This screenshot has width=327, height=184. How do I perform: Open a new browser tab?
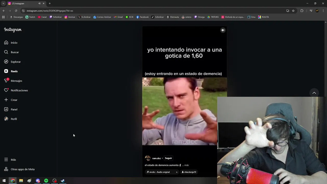pyautogui.click(x=50, y=4)
